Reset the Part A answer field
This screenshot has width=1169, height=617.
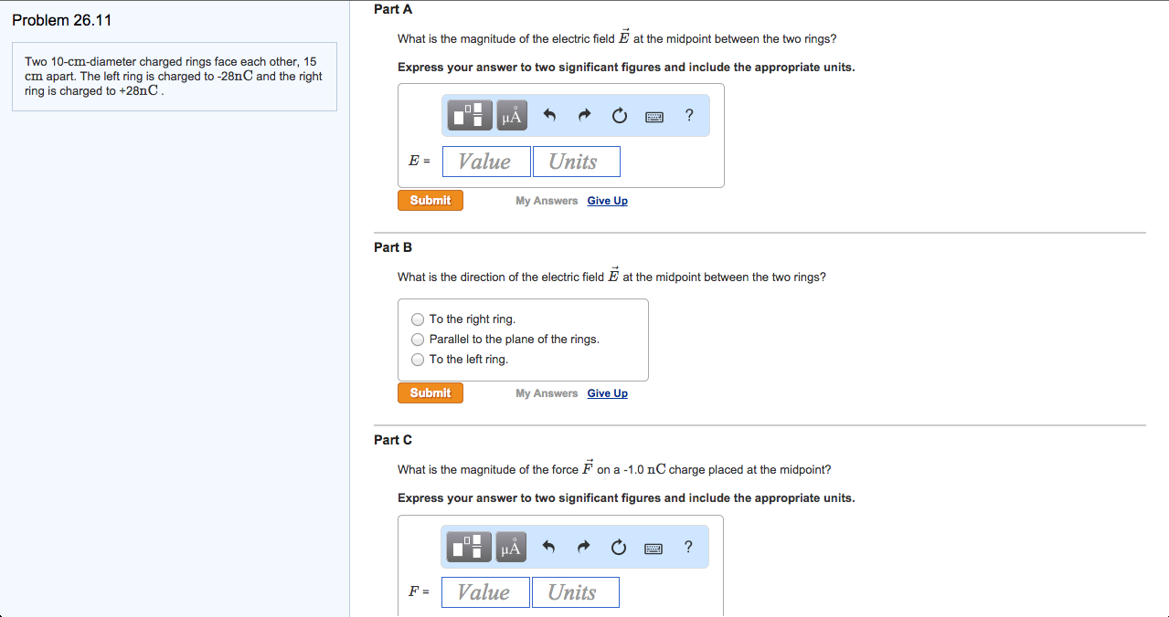tap(619, 115)
